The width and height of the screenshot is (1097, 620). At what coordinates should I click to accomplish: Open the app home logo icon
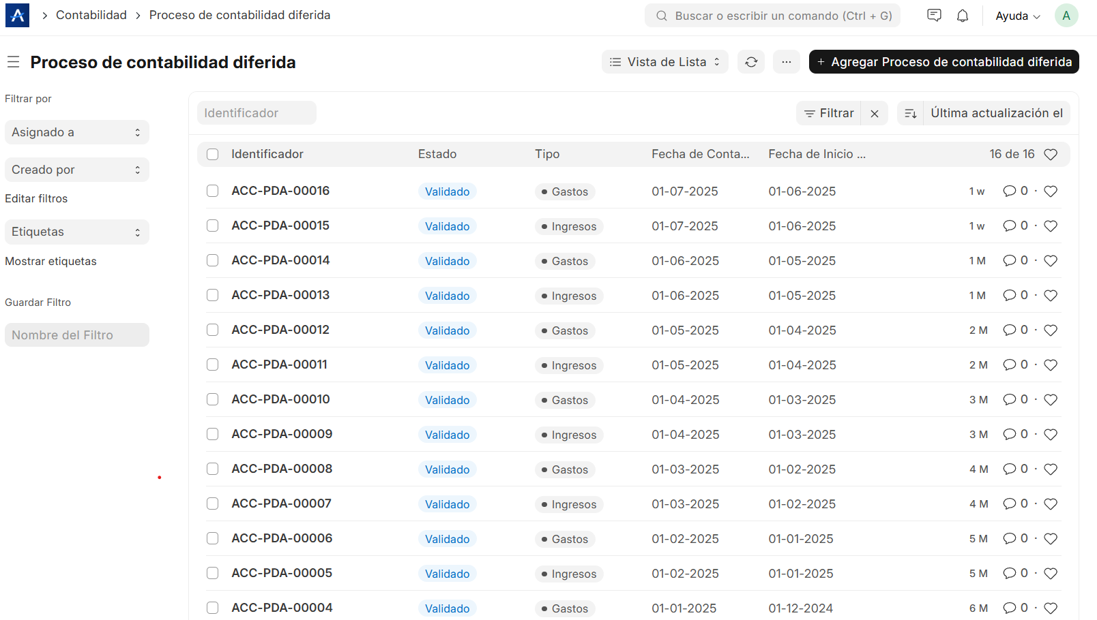[x=17, y=15]
